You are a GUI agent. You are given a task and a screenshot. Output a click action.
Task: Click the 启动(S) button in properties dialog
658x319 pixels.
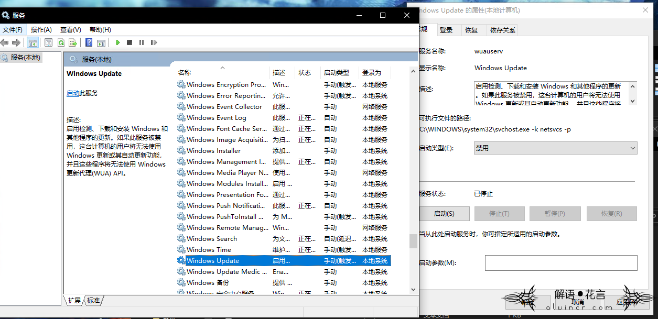(444, 214)
